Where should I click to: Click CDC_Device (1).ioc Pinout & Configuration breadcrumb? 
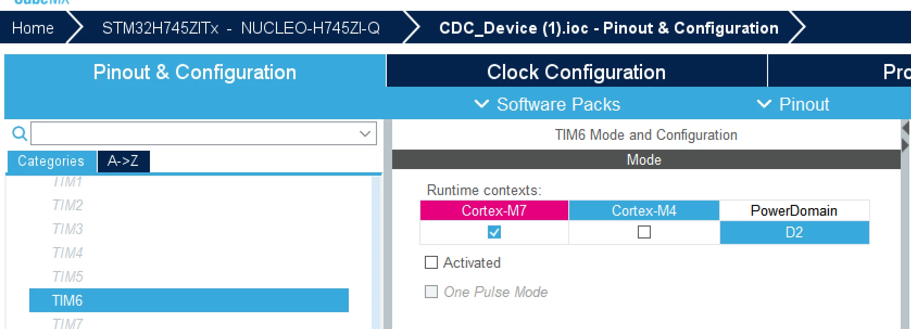tap(609, 28)
